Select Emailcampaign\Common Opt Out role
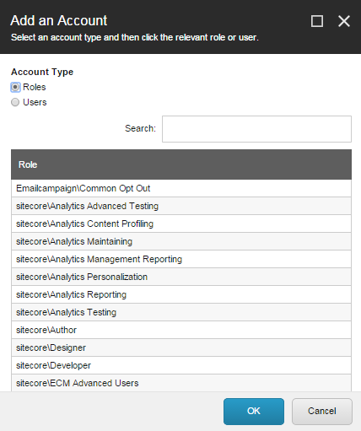The height and width of the screenshot is (431, 361). 181,188
